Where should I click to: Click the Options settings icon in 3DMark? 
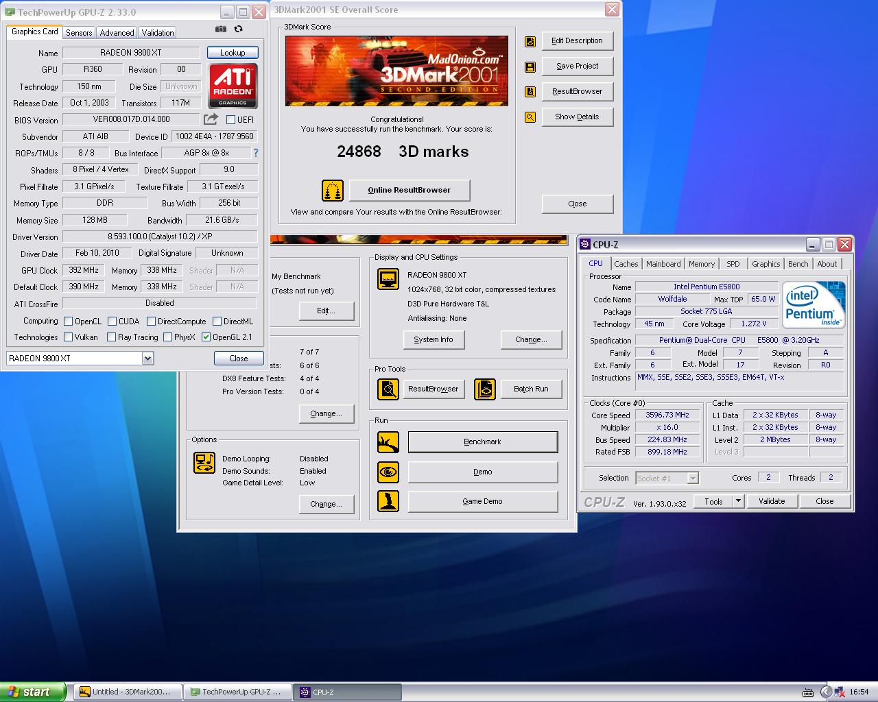click(204, 463)
